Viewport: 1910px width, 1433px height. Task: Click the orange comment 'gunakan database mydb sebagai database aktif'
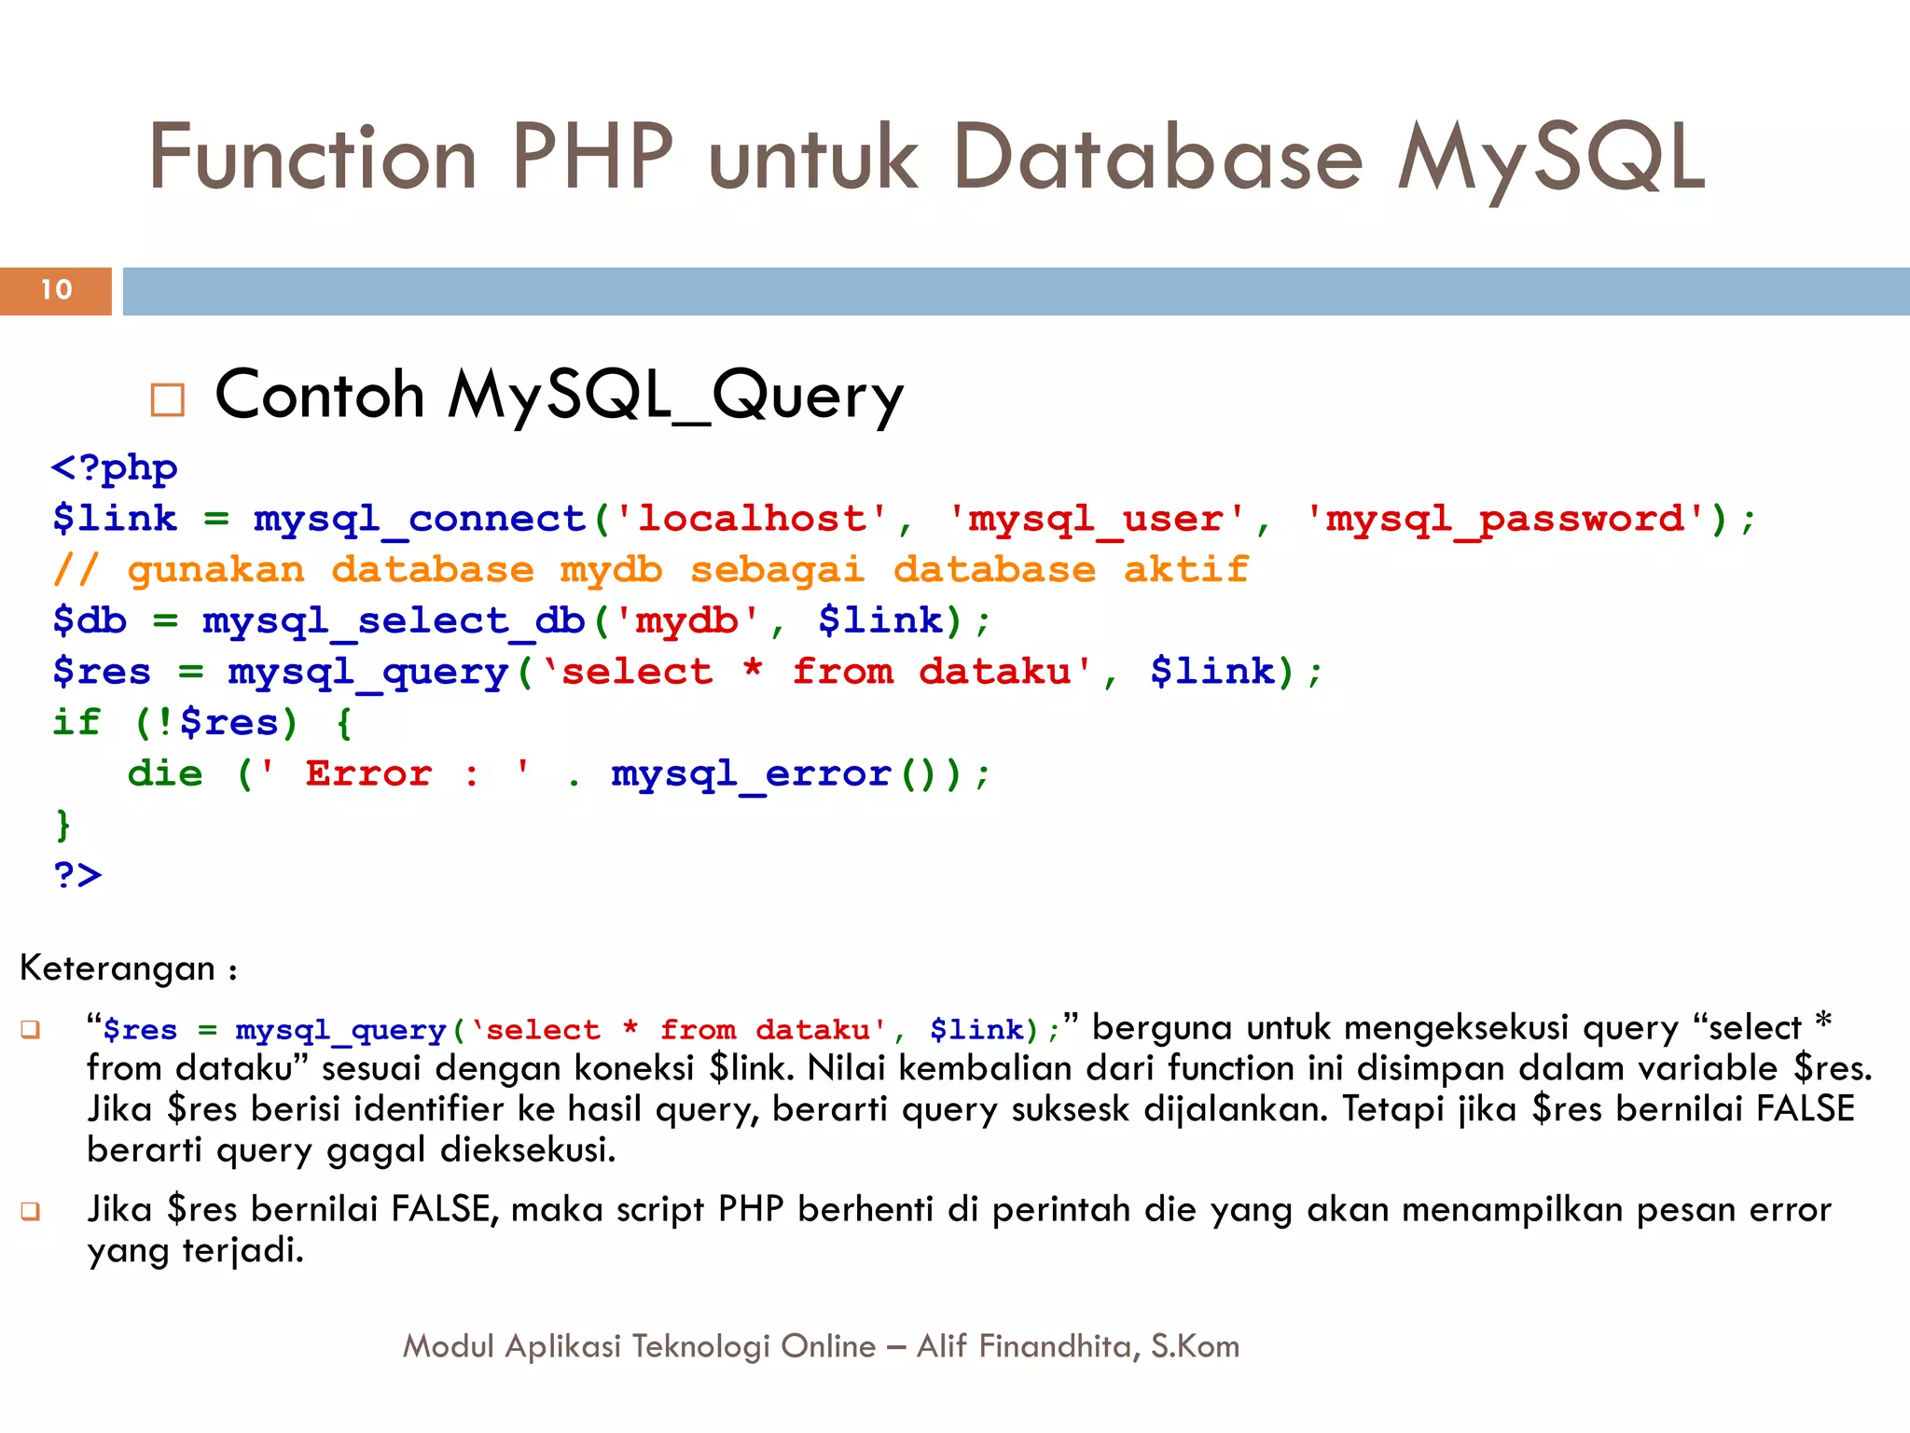pyautogui.click(x=651, y=570)
